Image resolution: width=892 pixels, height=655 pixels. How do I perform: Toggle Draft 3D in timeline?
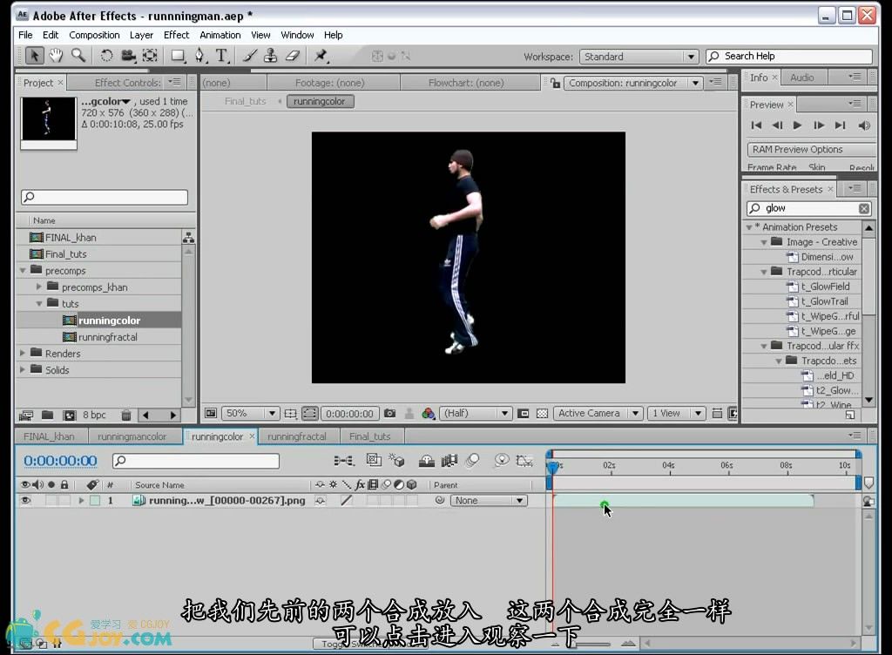396,460
